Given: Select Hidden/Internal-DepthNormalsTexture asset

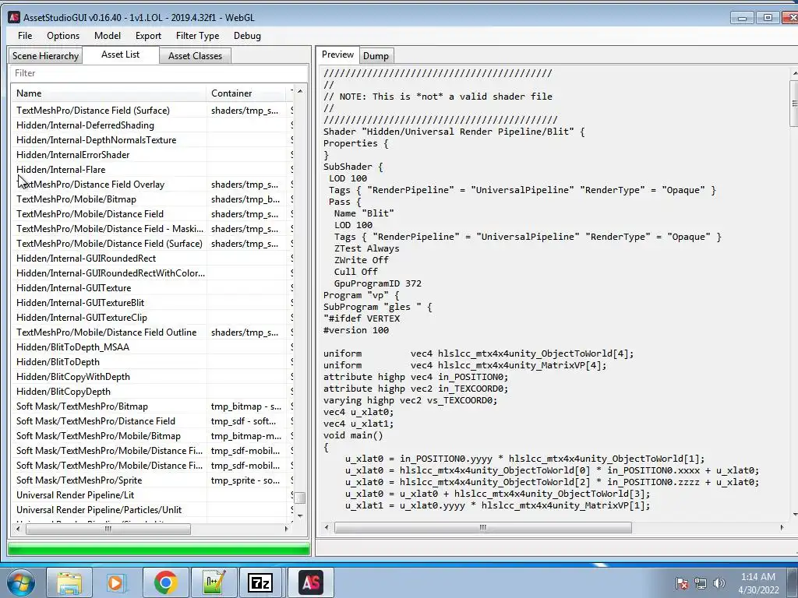Looking at the screenshot, I should coord(152,140).
